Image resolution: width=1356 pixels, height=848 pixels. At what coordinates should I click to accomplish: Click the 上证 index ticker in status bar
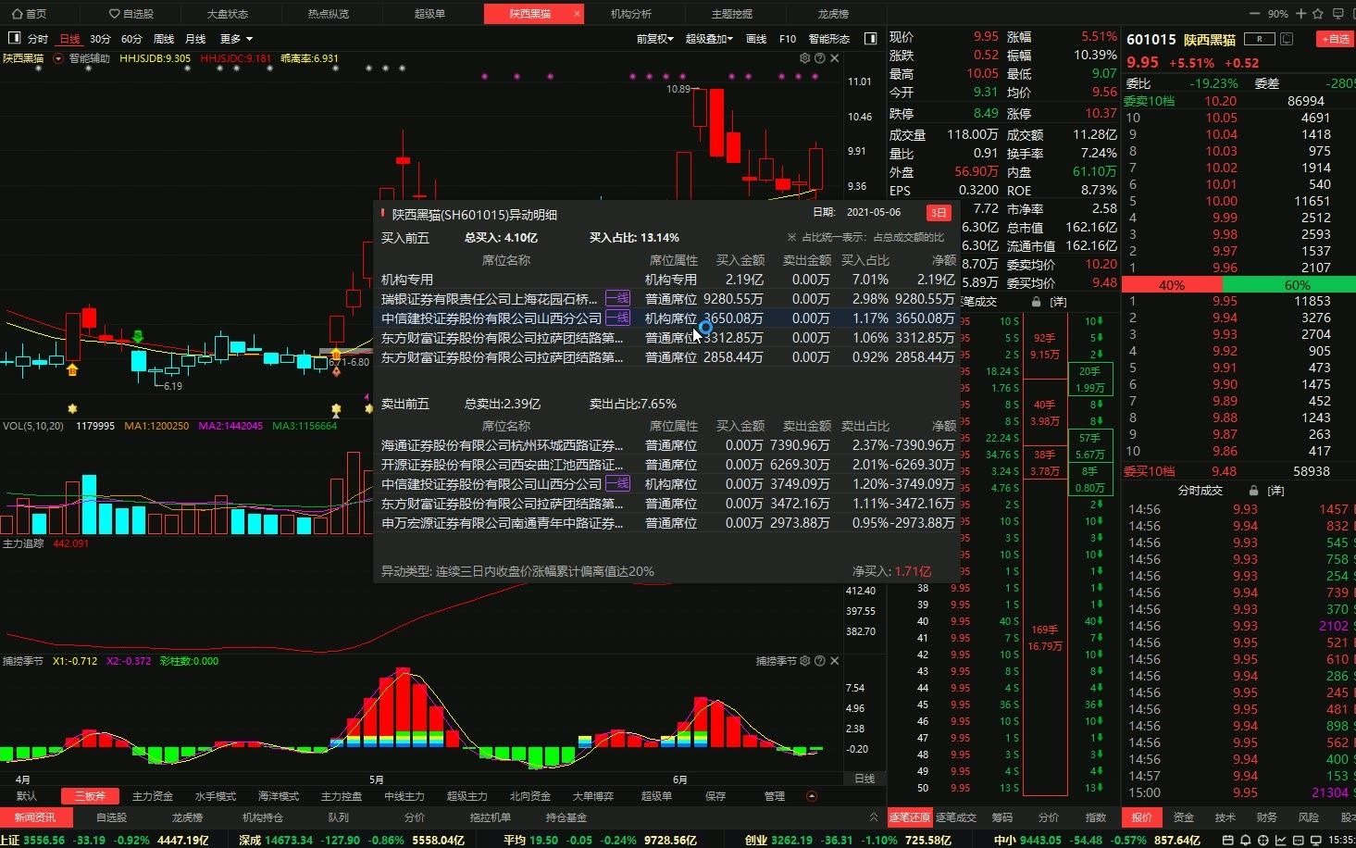point(105,841)
